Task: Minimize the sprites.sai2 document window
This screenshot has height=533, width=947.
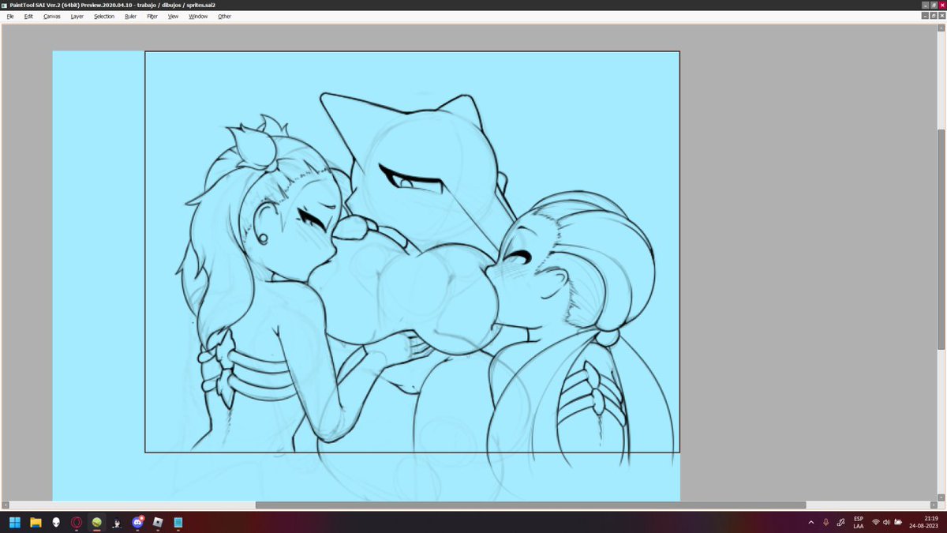Action: [x=925, y=16]
